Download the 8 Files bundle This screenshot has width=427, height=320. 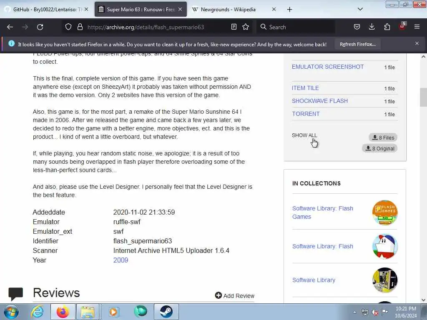(383, 137)
